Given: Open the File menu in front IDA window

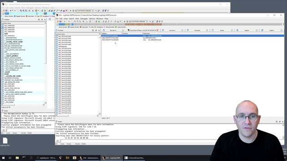Looking at the screenshot, I should pyautogui.click(x=57, y=19).
